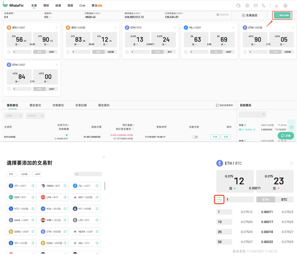Select ETH unit on ETH/USDT card
Screen dimensions: 297x256
click(40, 89)
